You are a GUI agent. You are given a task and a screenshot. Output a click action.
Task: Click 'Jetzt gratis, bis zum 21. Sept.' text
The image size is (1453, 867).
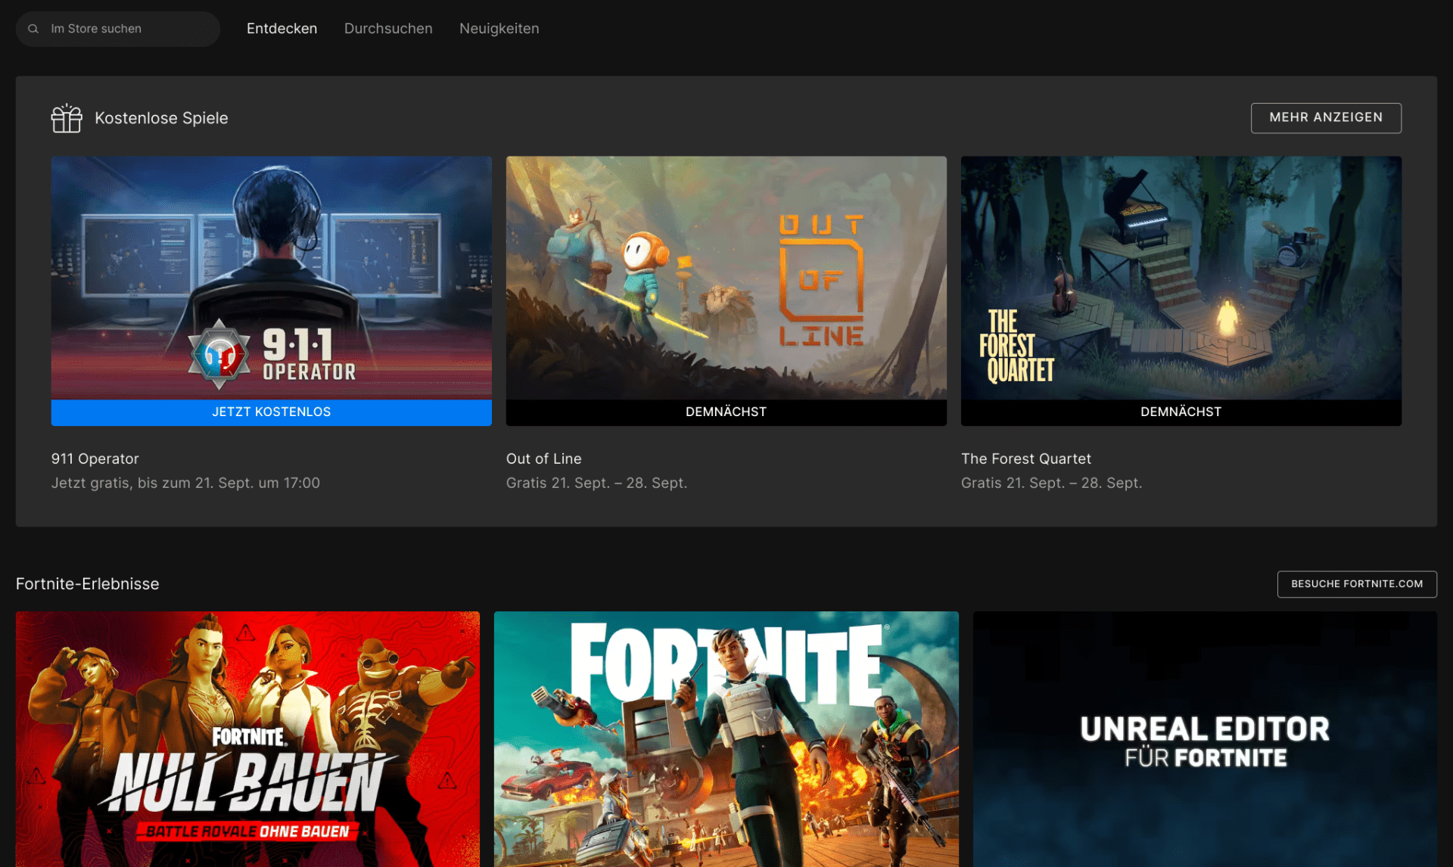point(186,483)
